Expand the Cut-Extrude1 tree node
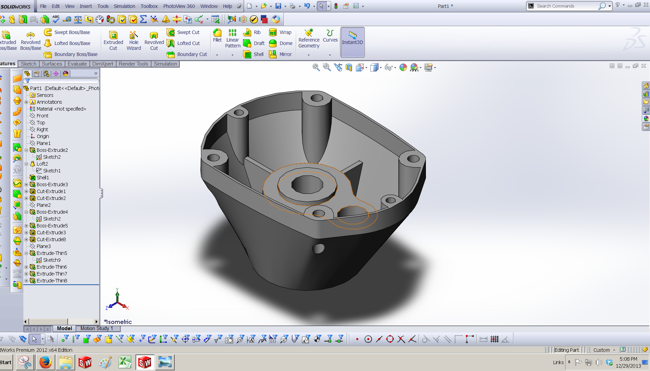 point(26,191)
